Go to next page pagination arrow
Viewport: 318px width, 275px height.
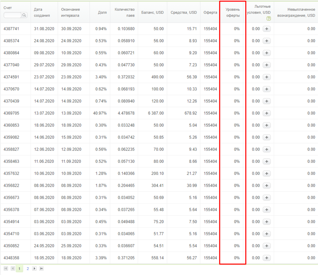tap(35, 268)
